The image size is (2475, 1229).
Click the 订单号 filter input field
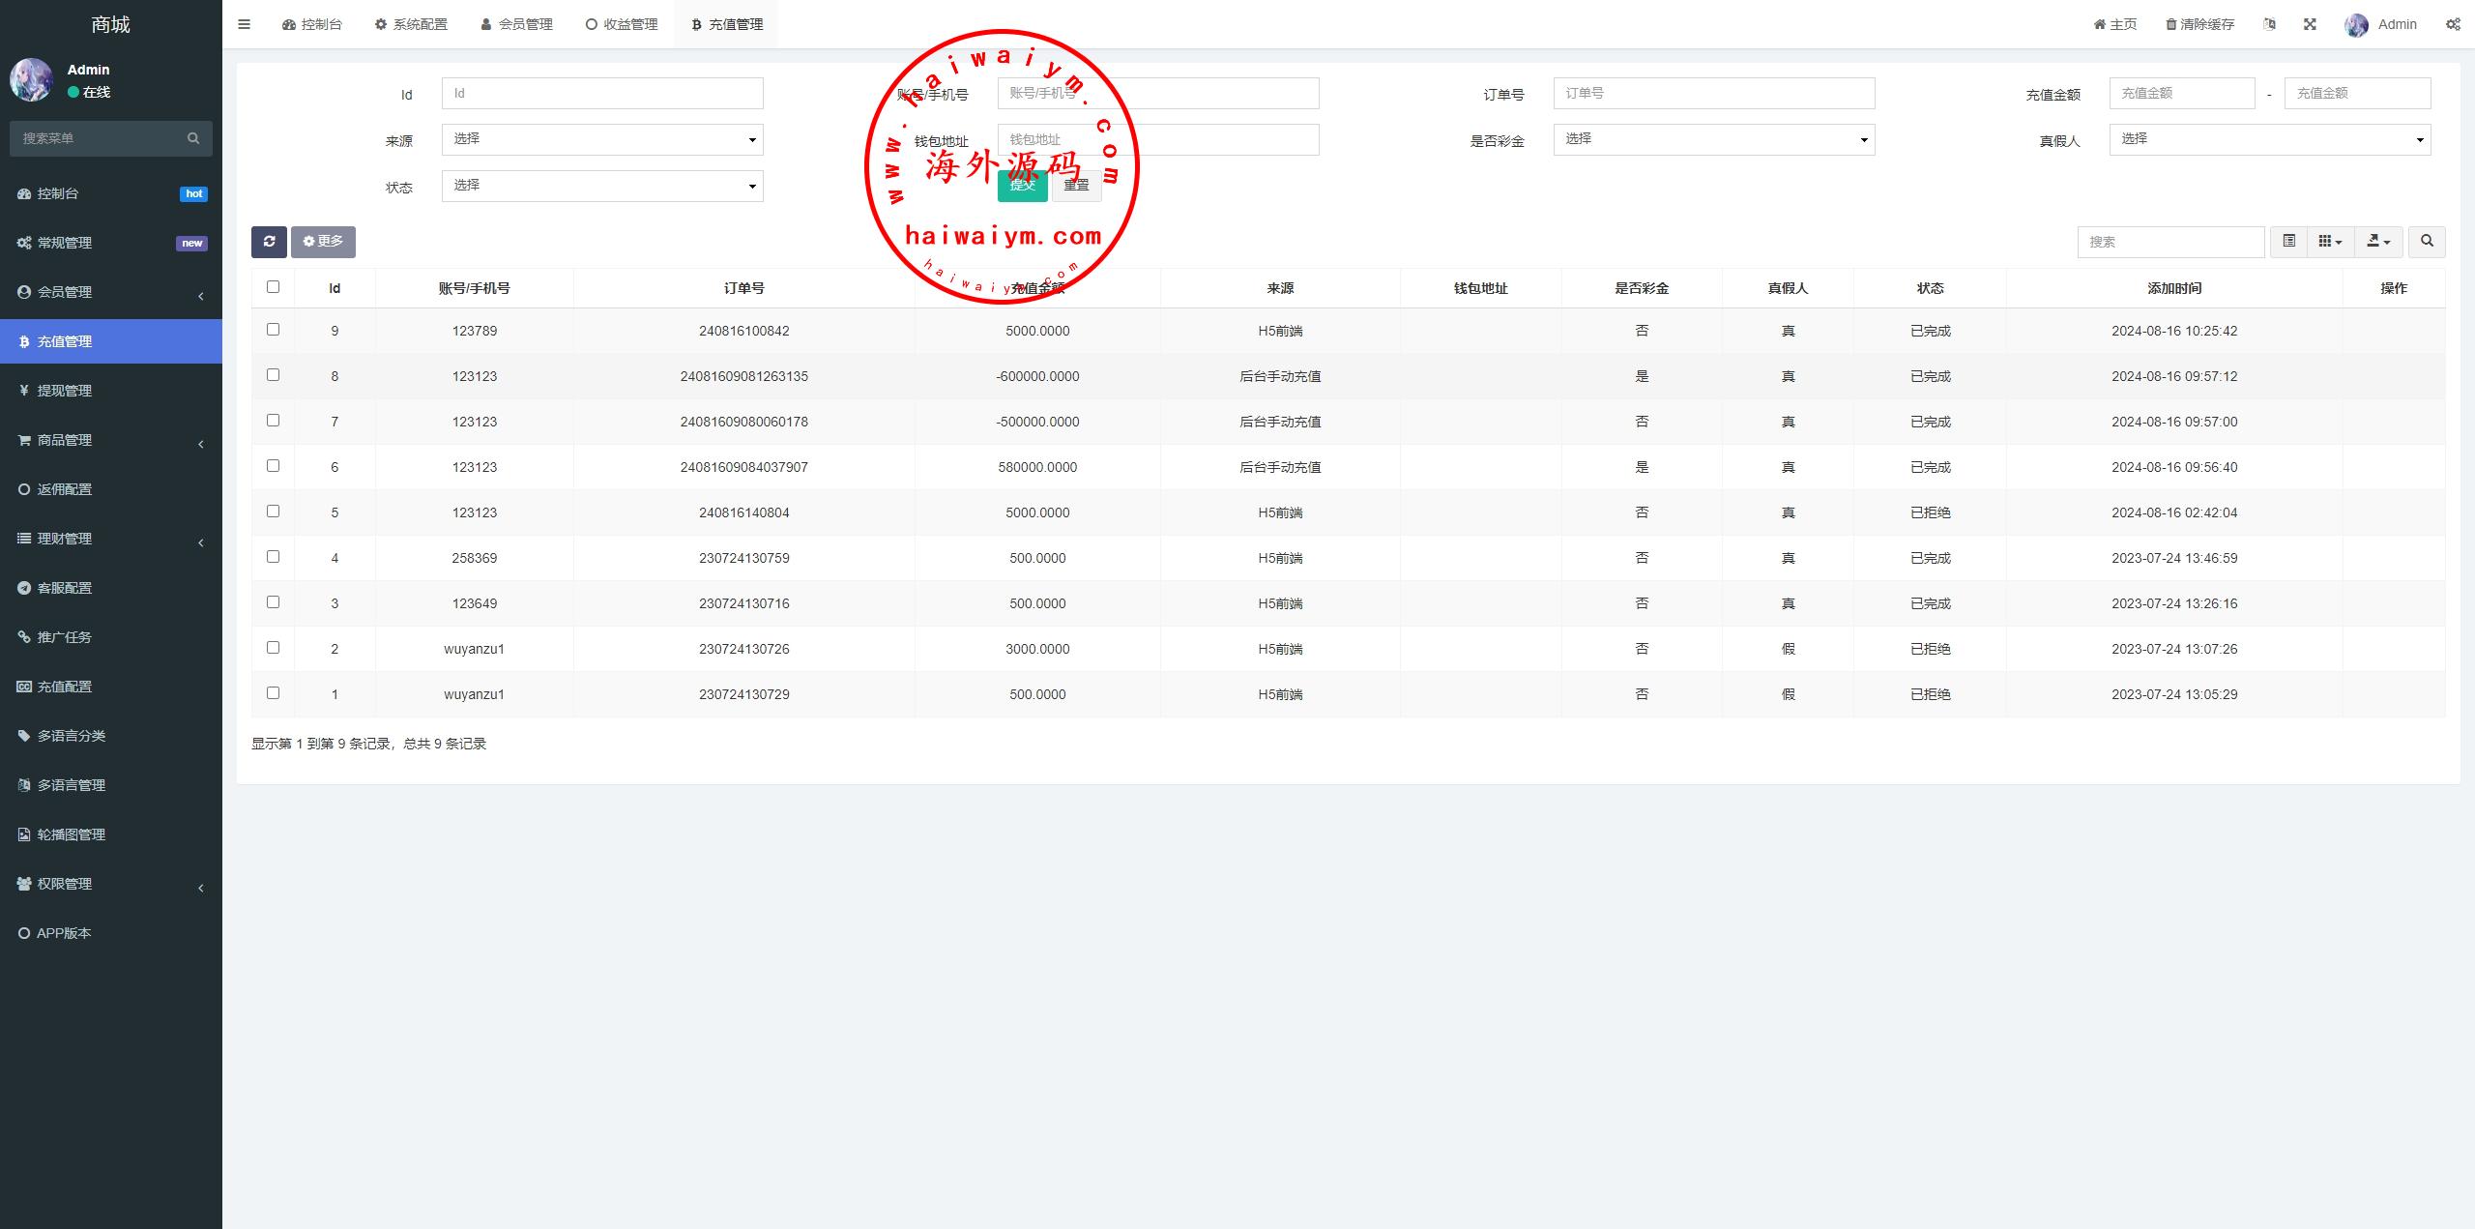[x=1713, y=94]
